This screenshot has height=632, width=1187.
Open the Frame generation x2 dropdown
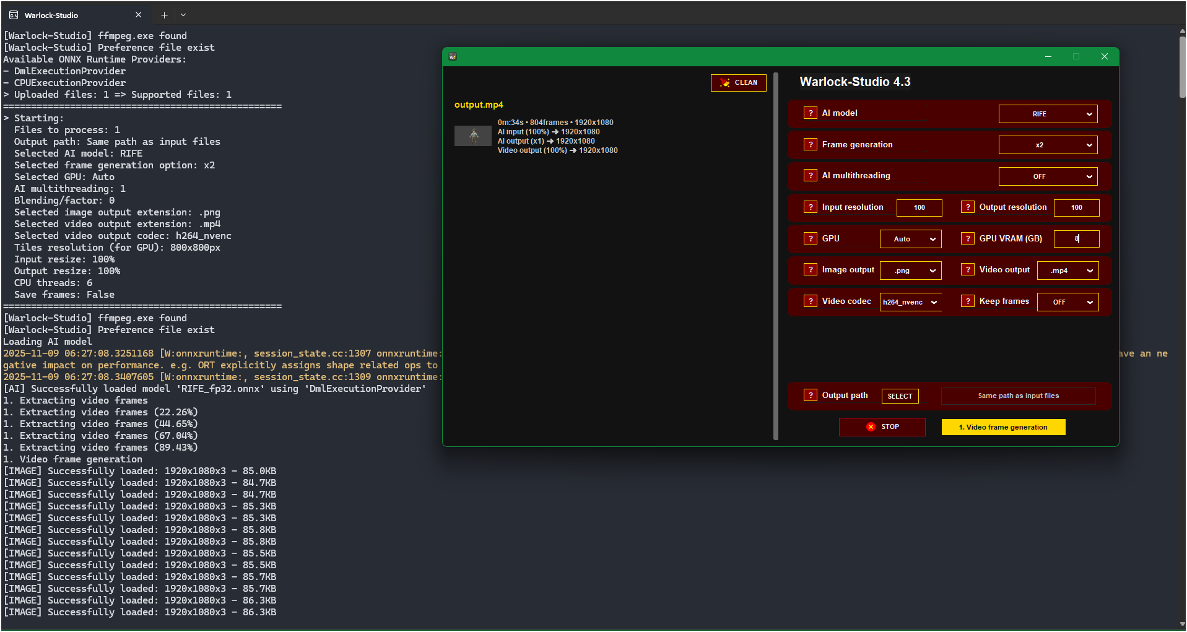tap(1048, 145)
